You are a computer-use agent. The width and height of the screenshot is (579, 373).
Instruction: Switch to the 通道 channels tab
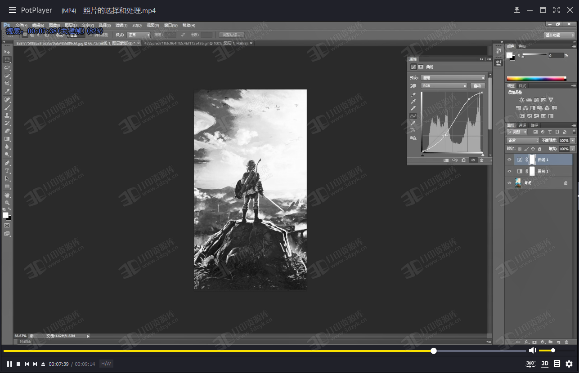(x=522, y=125)
